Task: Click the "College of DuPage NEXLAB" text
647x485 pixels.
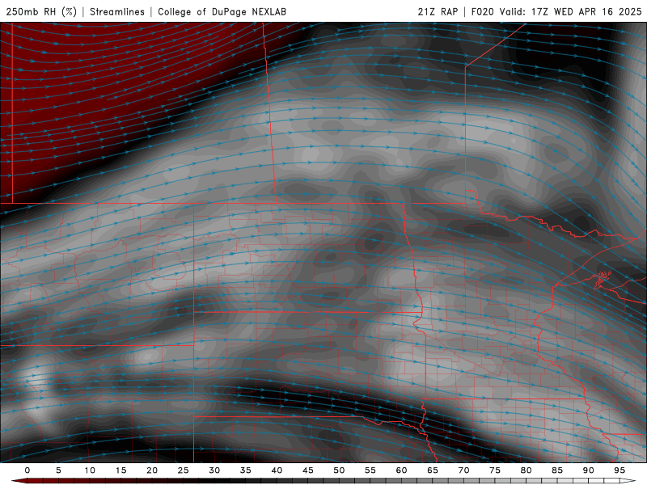Action: point(222,11)
